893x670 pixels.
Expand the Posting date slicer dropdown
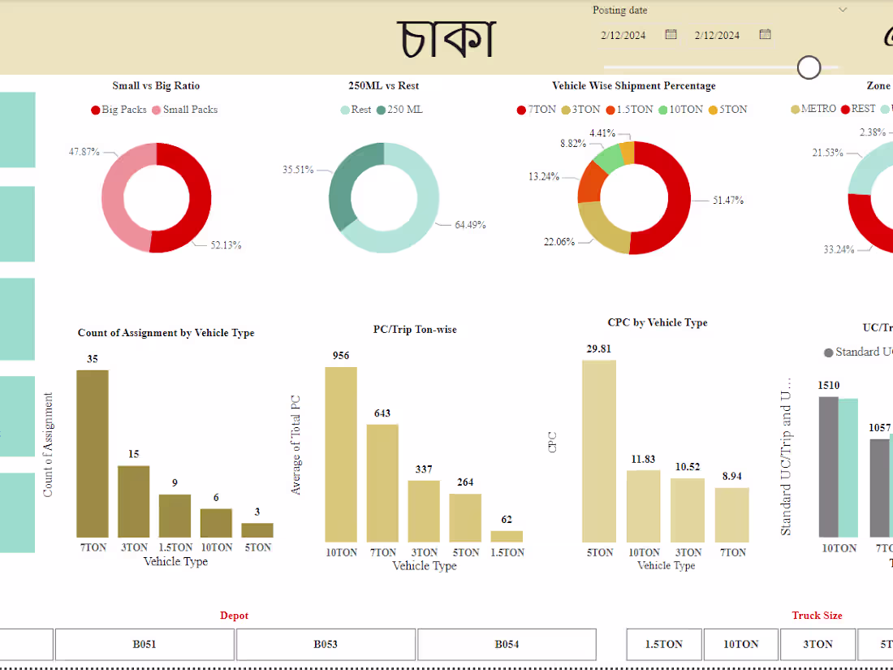click(x=843, y=10)
